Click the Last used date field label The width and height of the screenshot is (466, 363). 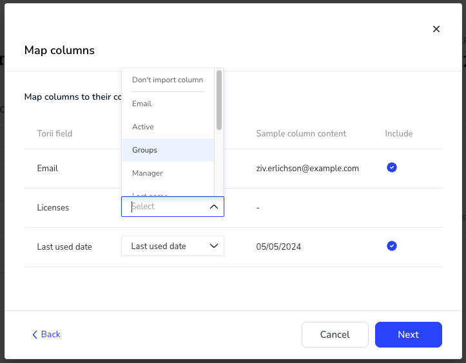[64, 247]
